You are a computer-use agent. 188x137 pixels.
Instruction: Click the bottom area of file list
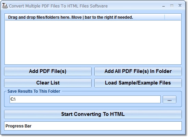93,60
